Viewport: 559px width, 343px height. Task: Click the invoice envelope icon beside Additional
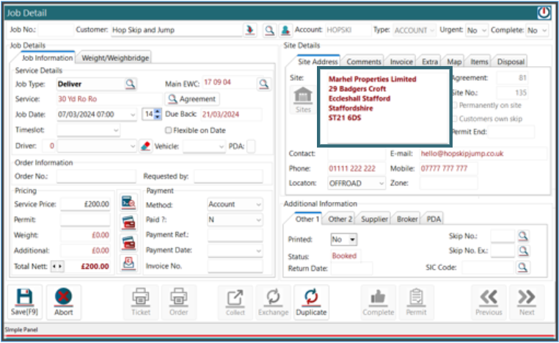click(x=128, y=263)
